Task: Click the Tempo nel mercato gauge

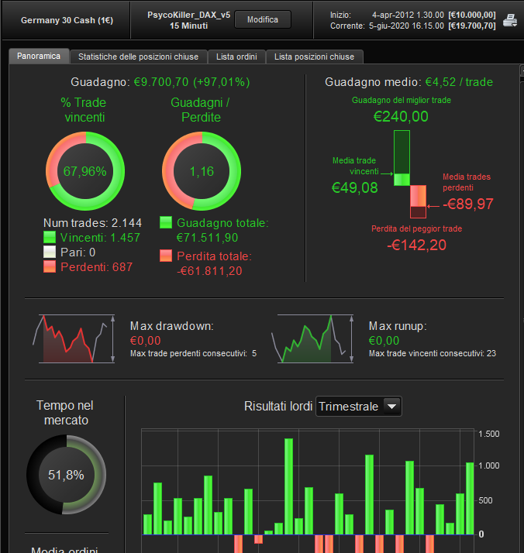Action: pyautogui.click(x=67, y=474)
